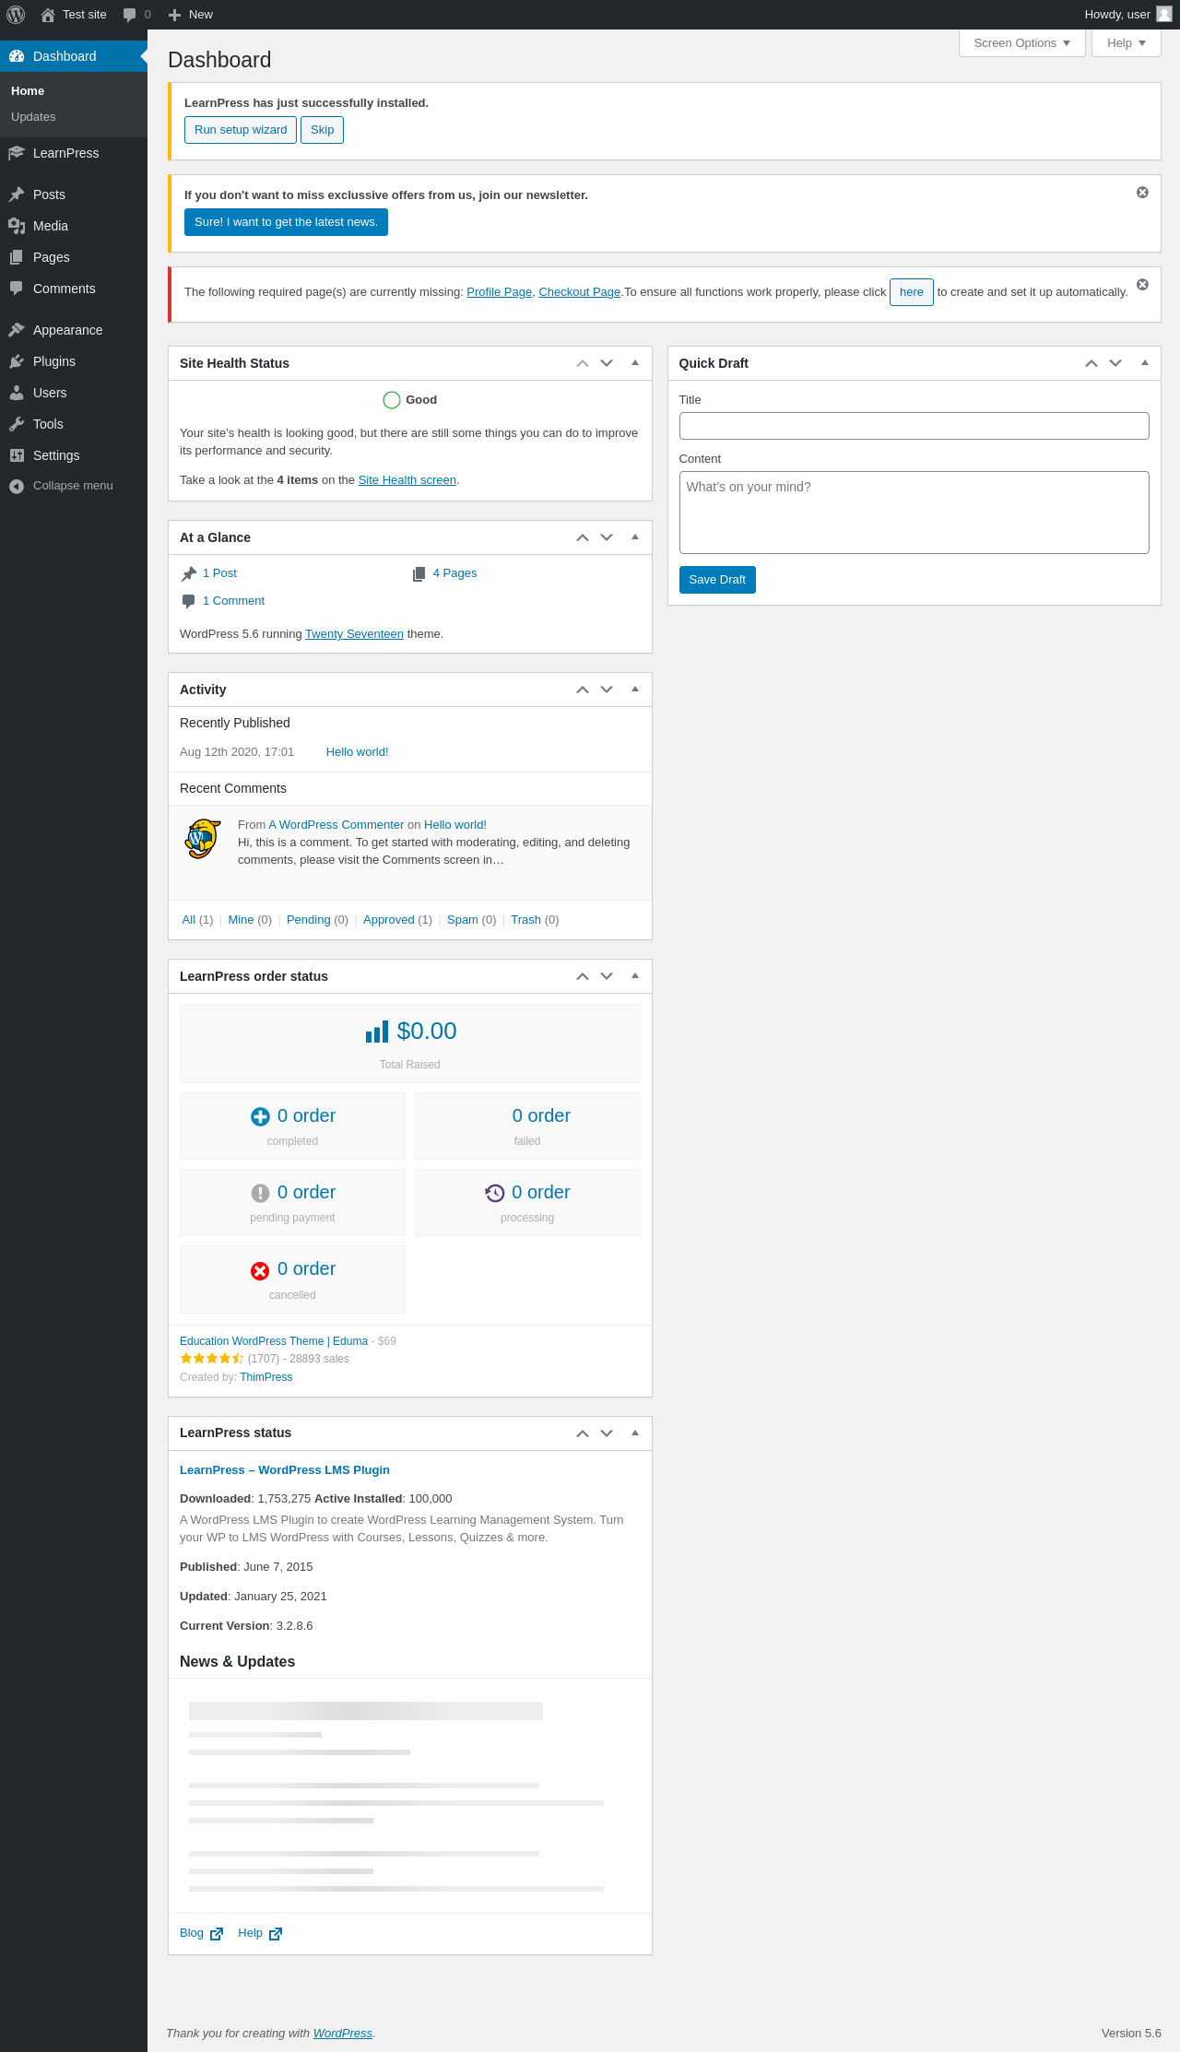Focus the 'What's on your mind?' content box
Screen dimensions: 1180x2052
[x=914, y=513]
